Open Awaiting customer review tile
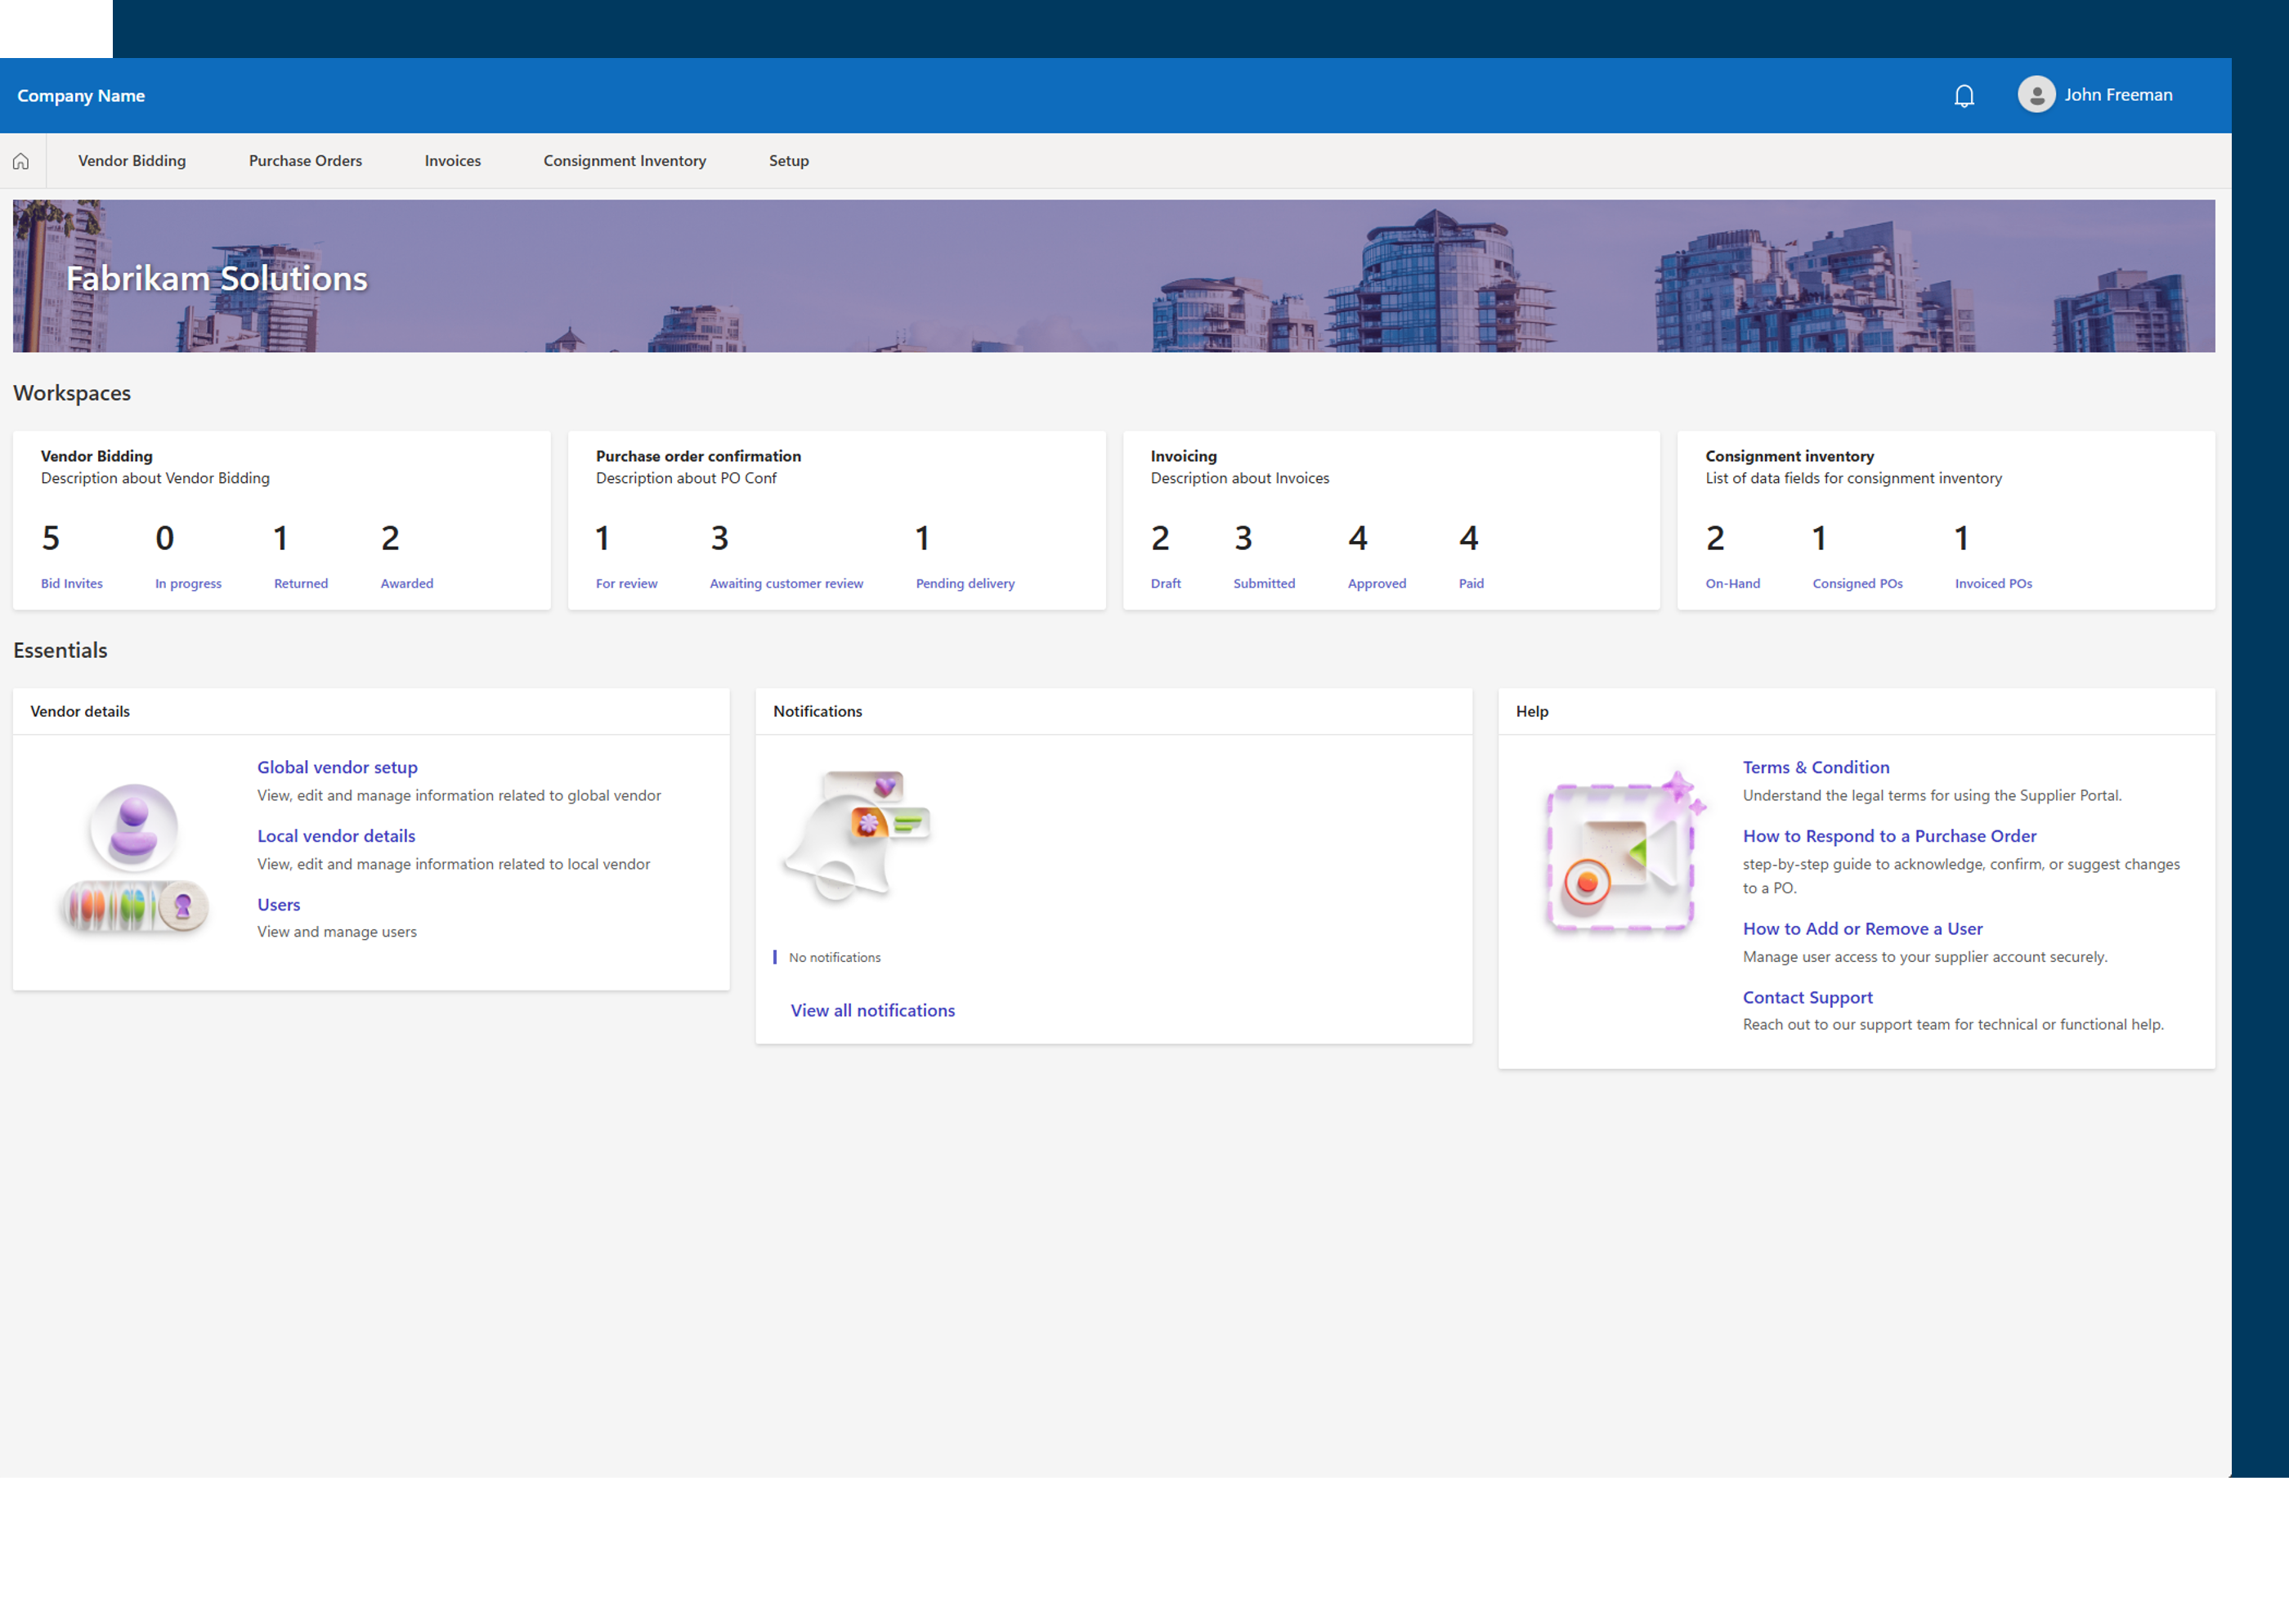The image size is (2289, 1624). click(x=786, y=555)
